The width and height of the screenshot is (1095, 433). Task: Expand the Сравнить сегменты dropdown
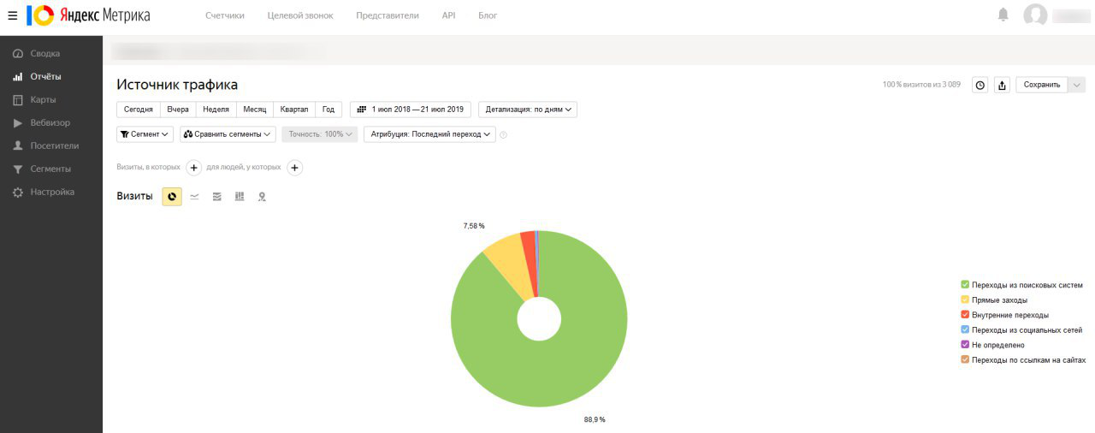228,134
